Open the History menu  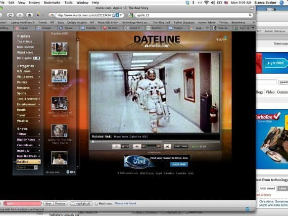pyautogui.click(x=34, y=3)
